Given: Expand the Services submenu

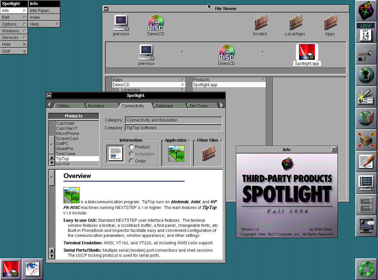Looking at the screenshot, I should pyautogui.click(x=14, y=38).
